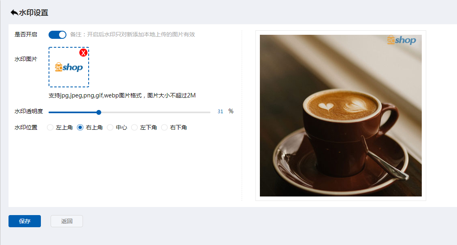The image size is (457, 245).
Task: Click the filled blue part of the transparency slider
Action: (x=73, y=112)
